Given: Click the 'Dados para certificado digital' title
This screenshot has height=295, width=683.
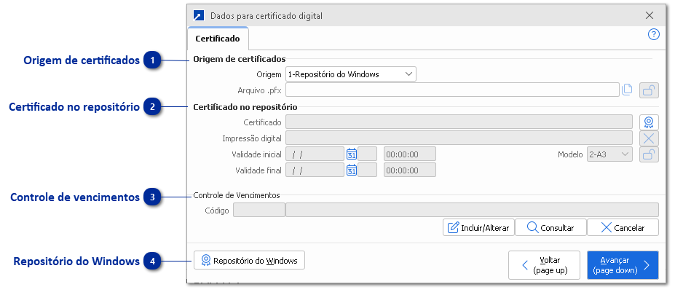Looking at the screenshot, I should point(267,16).
